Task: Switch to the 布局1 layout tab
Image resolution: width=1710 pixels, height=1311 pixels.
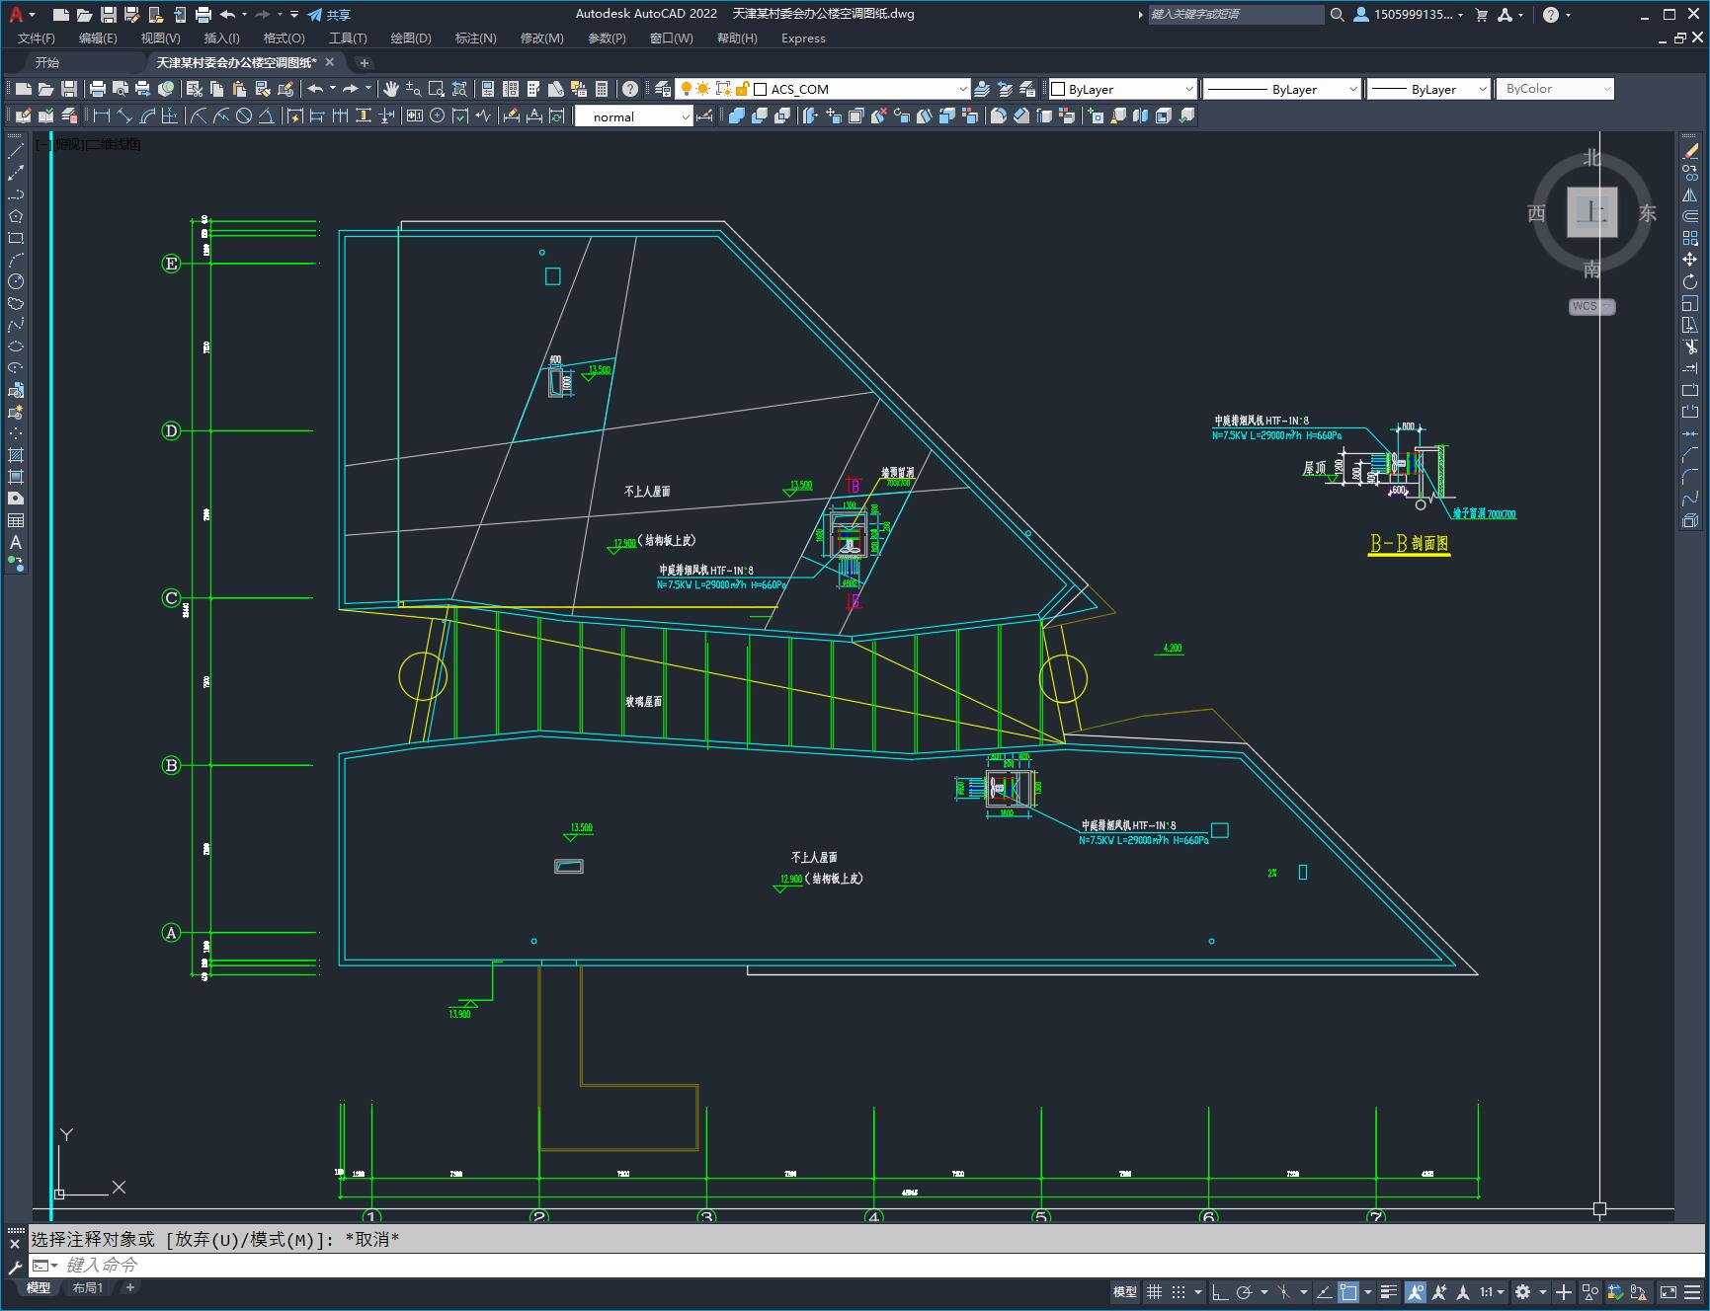Action: 87,1288
